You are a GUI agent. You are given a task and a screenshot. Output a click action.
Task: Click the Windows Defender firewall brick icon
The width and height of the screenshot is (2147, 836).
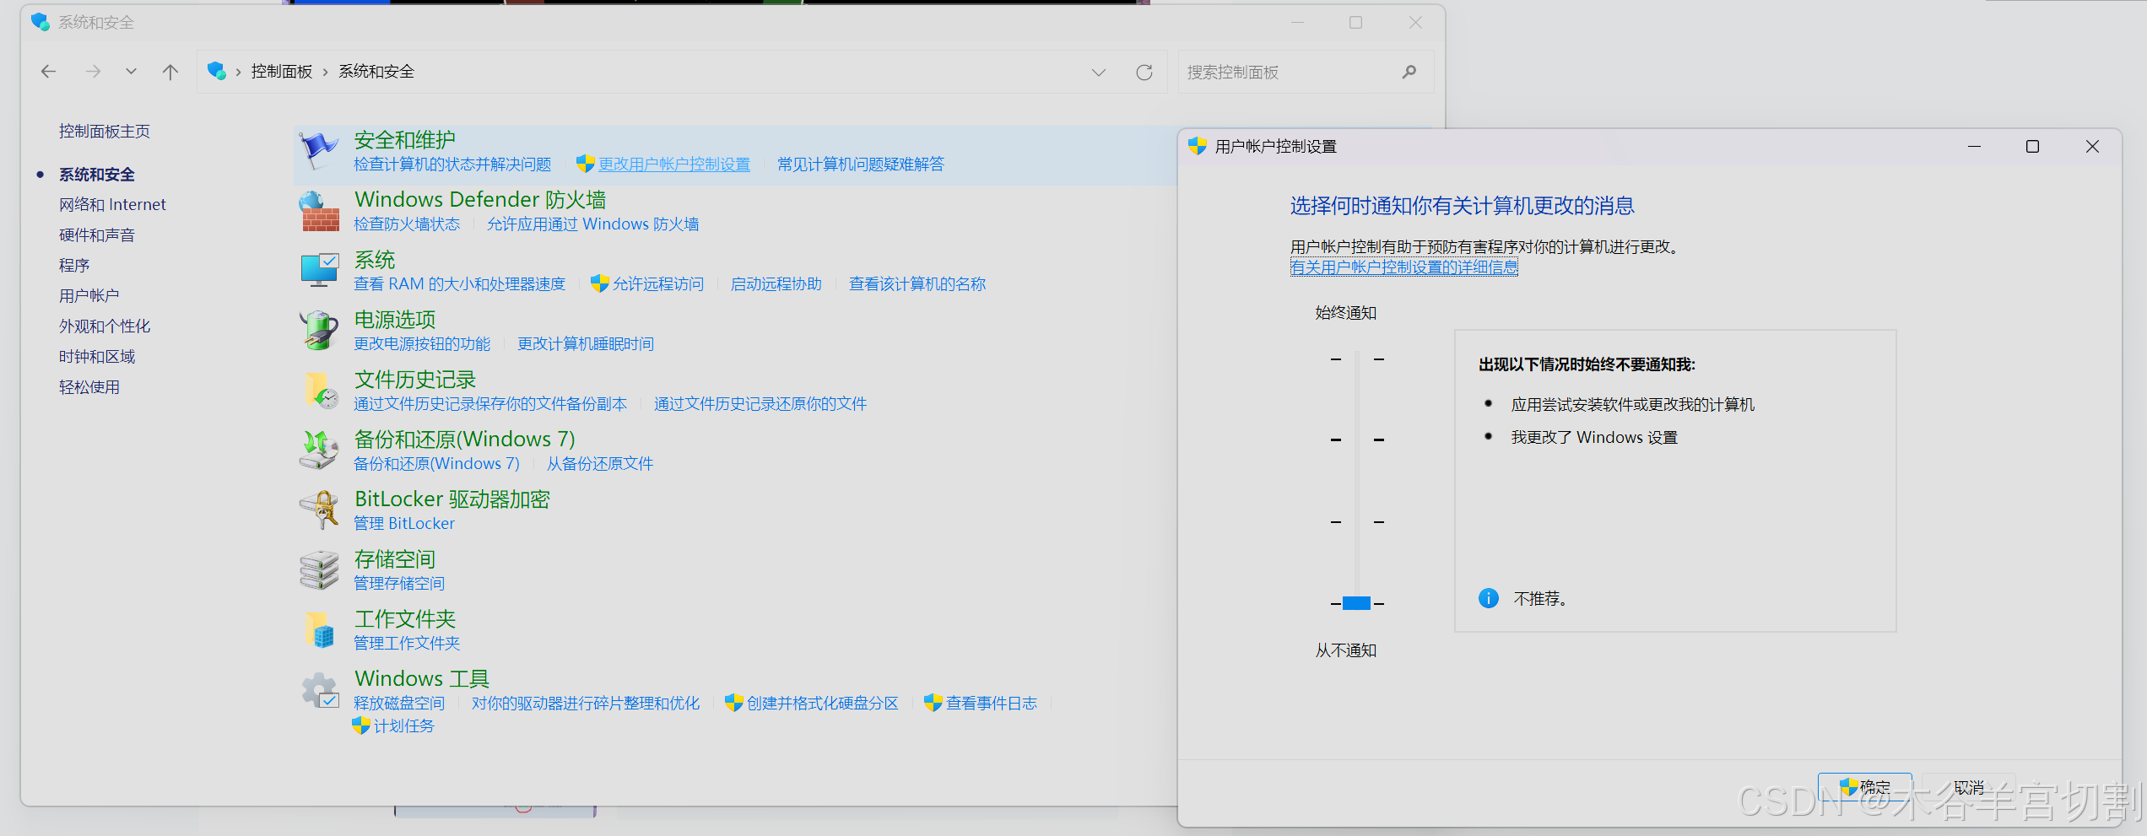[x=319, y=211]
